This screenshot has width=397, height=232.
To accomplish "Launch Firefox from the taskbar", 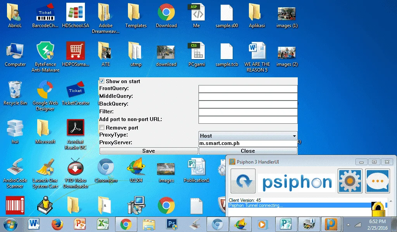I will coord(57,224).
